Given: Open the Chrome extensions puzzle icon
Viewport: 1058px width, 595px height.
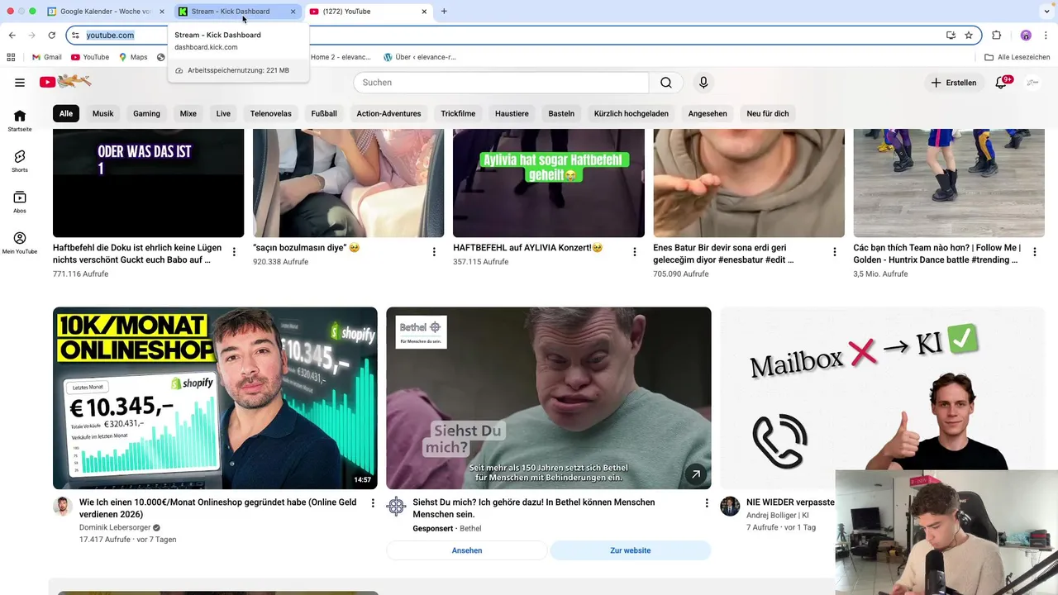Looking at the screenshot, I should (x=996, y=36).
